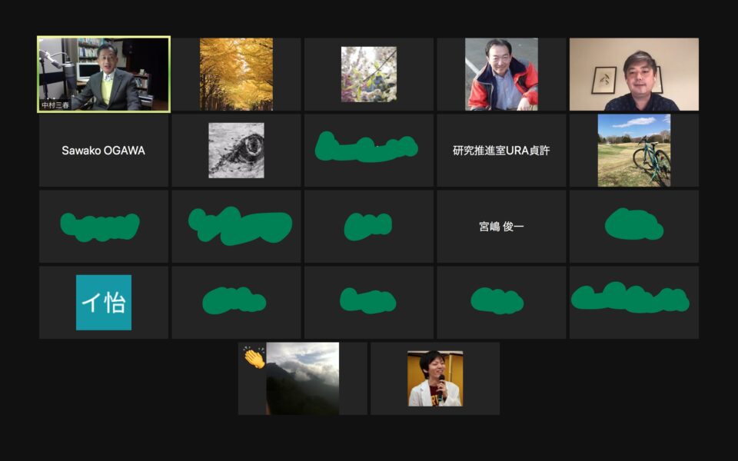Click the redacted tile below Sawako OGAWA

104,226
